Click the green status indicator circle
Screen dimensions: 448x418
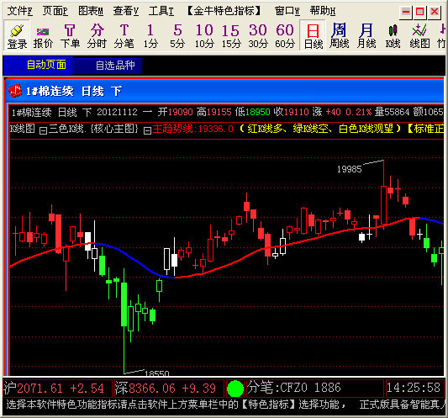point(235,389)
